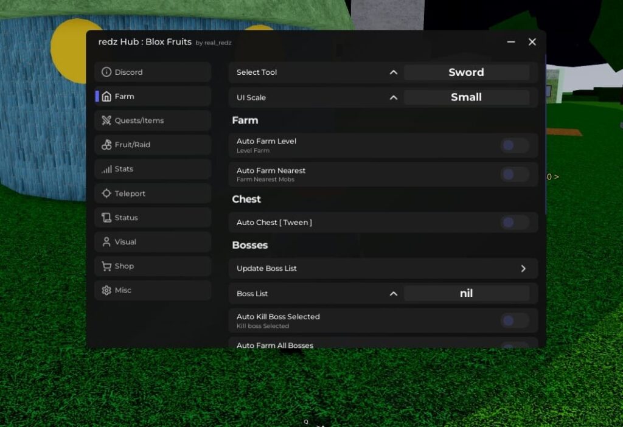This screenshot has width=623, height=427.
Task: Expand the Boss List dropdown arrow
Action: [394, 294]
